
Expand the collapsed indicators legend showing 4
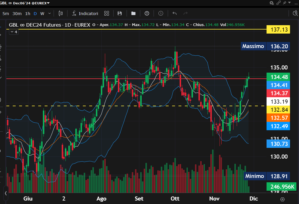[14, 32]
